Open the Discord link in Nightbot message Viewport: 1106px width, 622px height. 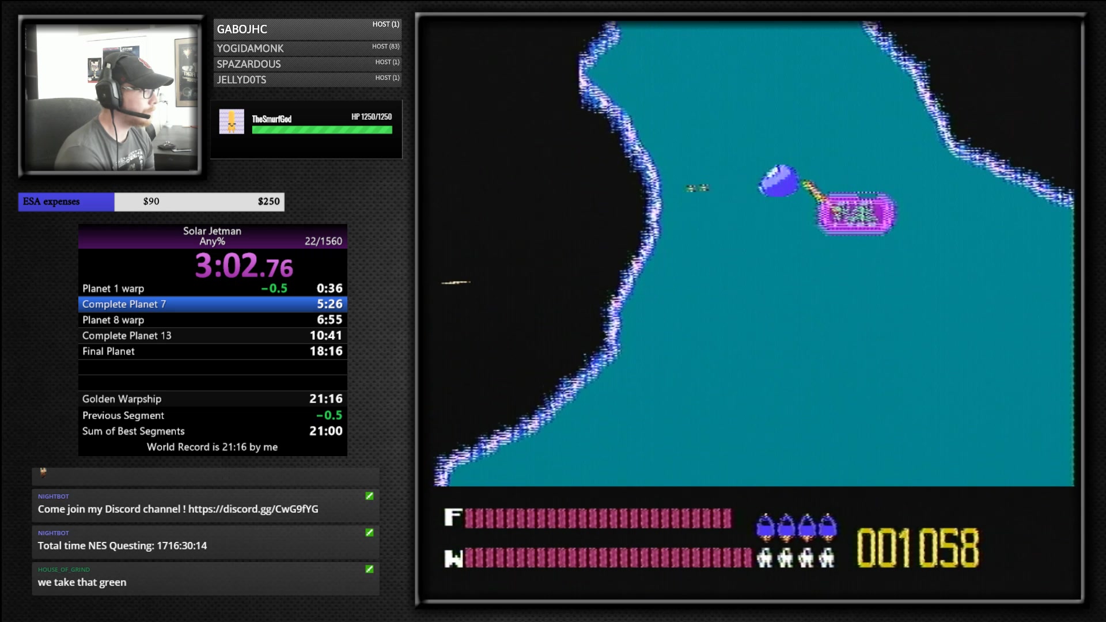(253, 509)
